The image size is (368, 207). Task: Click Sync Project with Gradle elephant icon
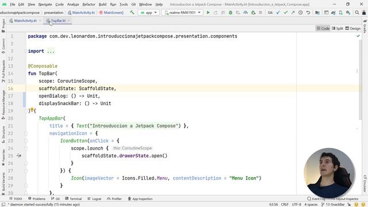click(333, 13)
